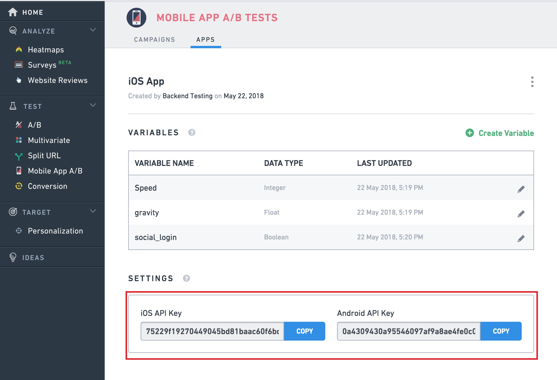
Task: Select the social_login variable name
Action: coord(156,237)
